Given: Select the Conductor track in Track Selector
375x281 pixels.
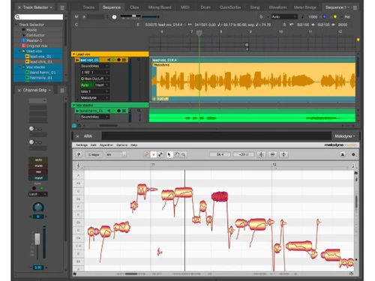Looking at the screenshot, I should [38, 35].
